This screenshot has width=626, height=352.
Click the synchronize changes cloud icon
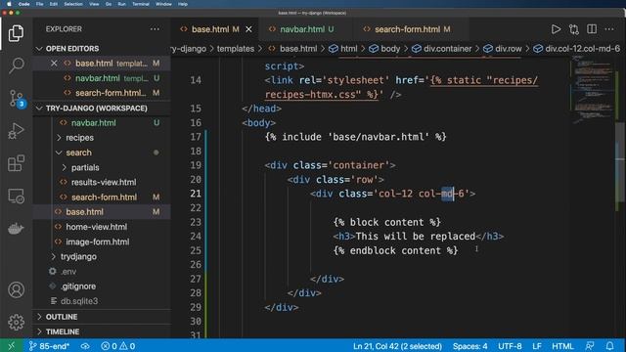(x=85, y=346)
